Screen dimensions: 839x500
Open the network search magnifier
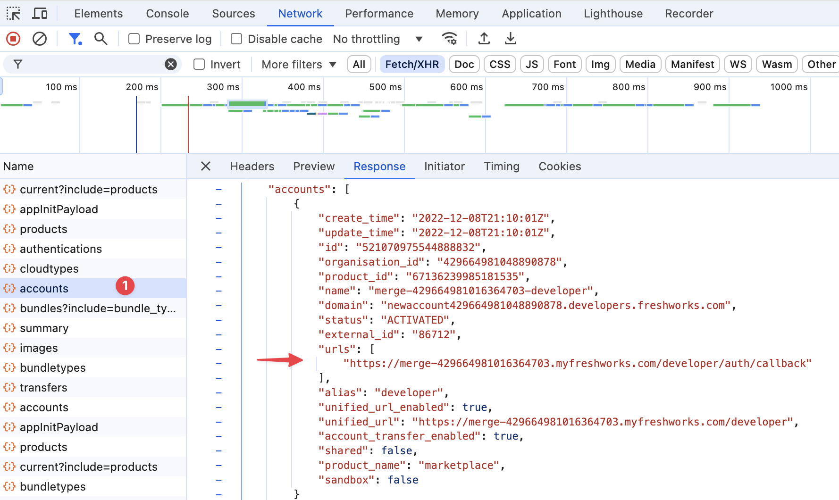(101, 39)
